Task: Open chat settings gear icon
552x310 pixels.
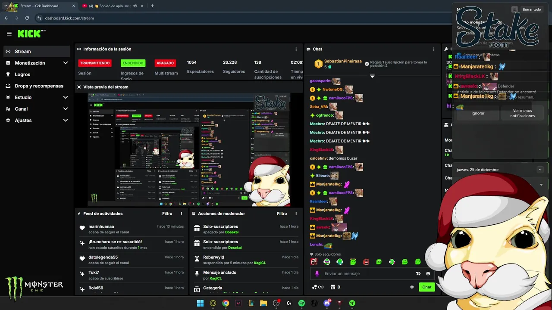Action: click(x=412, y=287)
